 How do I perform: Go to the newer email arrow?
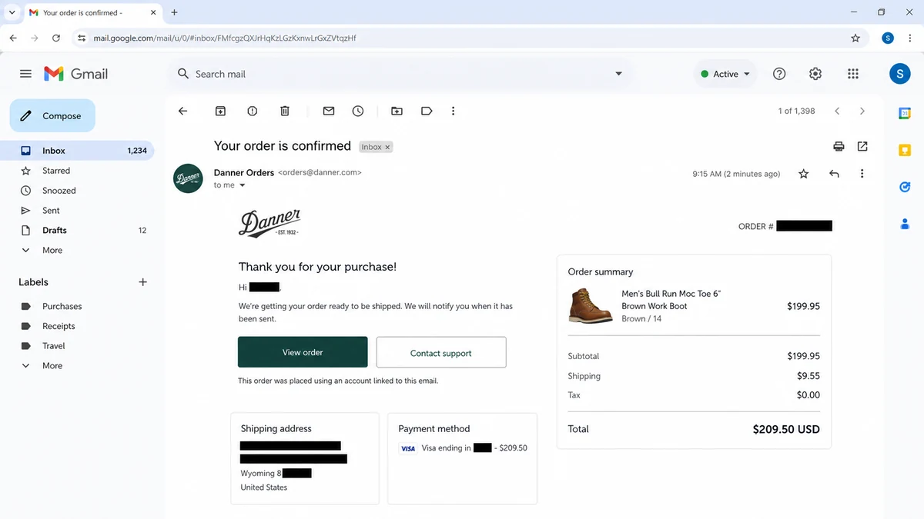(x=837, y=111)
